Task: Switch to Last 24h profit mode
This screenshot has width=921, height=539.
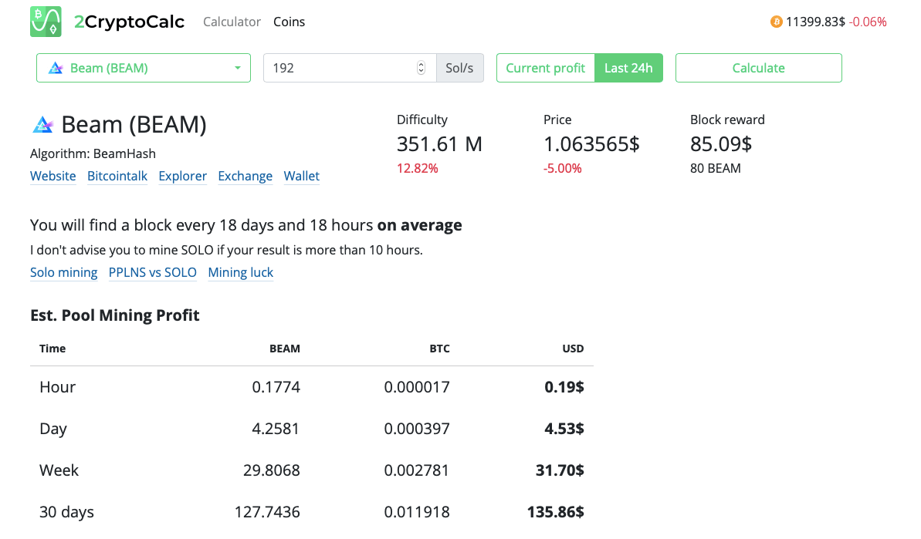Action: (x=628, y=68)
